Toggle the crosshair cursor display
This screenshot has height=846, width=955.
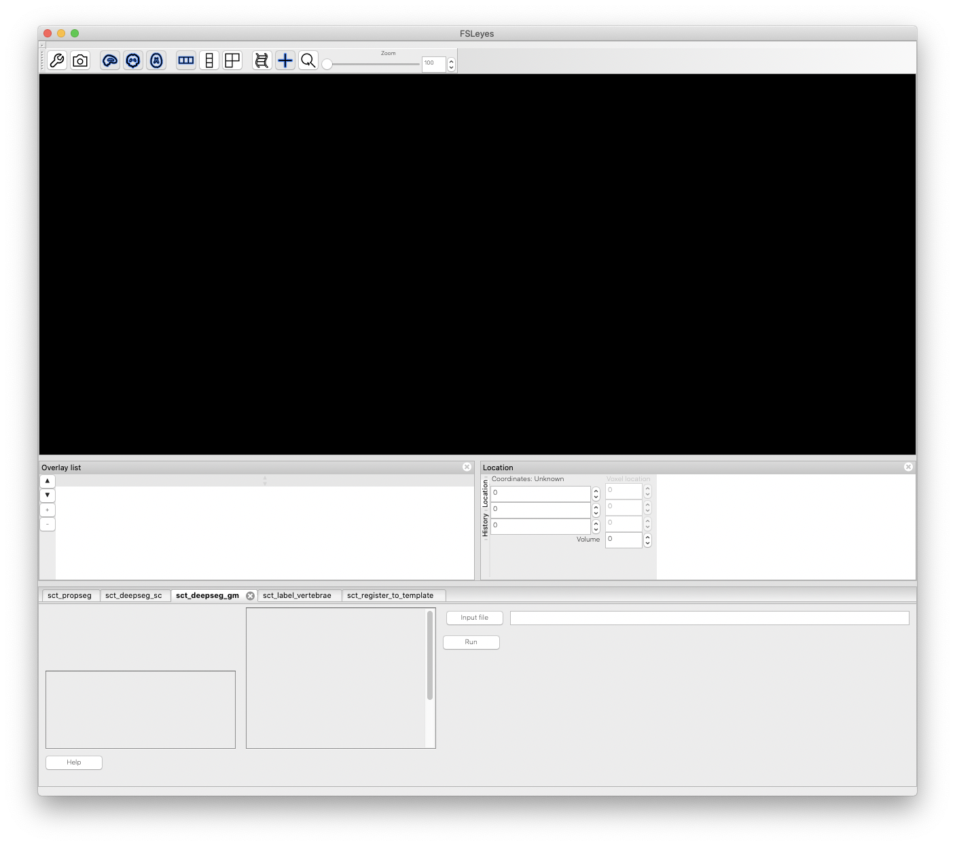click(x=285, y=60)
